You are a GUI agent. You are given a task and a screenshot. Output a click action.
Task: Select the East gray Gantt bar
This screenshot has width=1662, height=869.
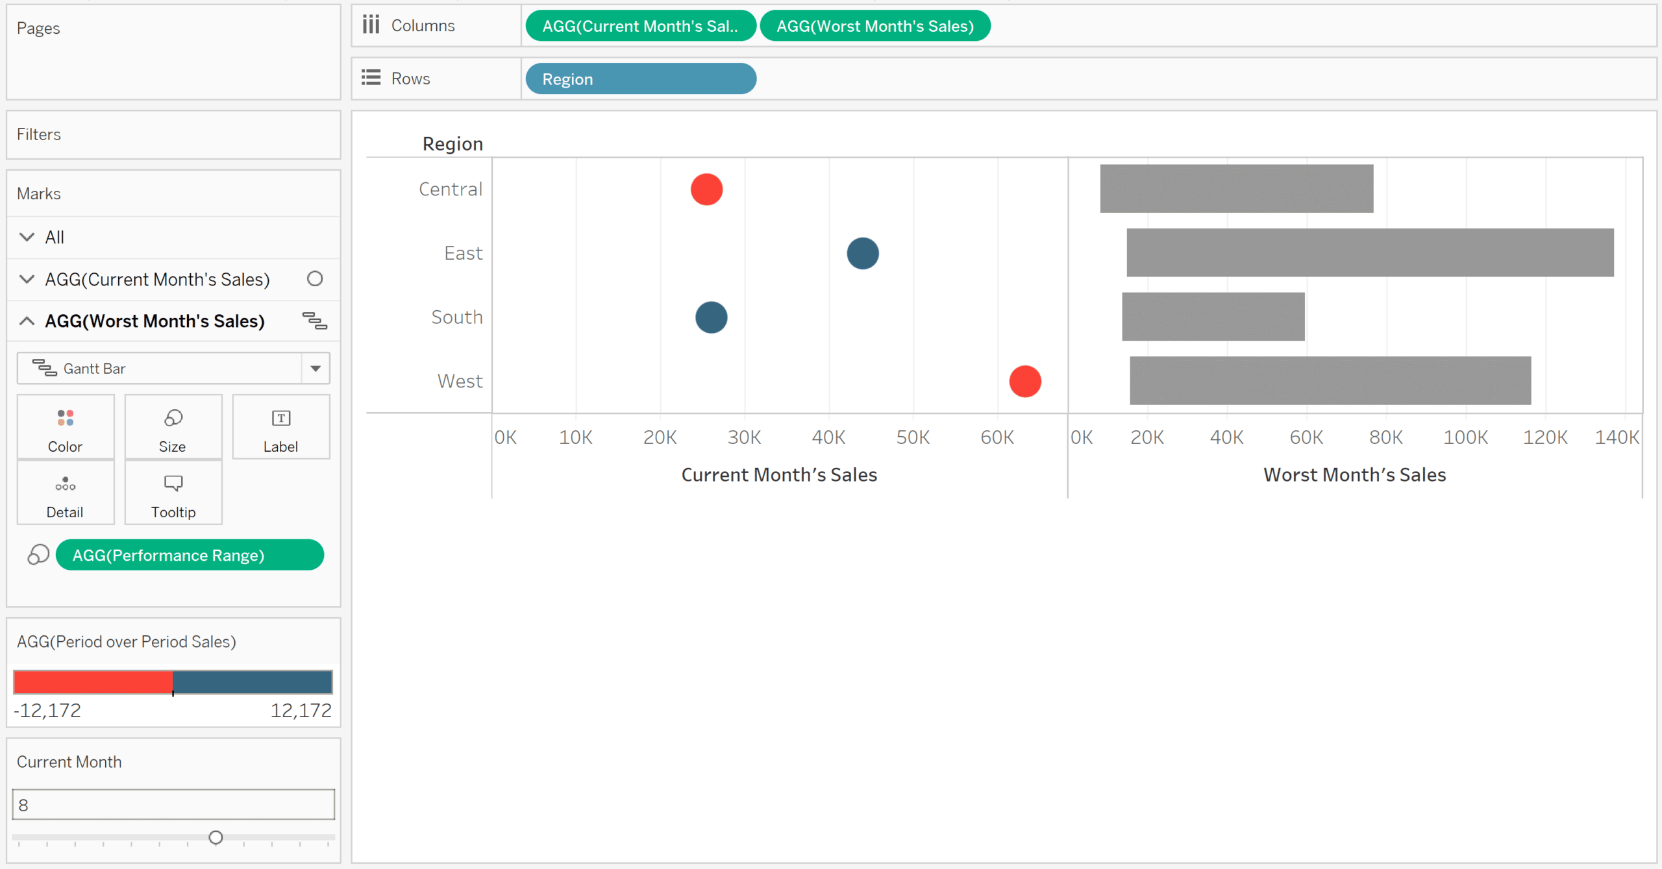pyautogui.click(x=1371, y=252)
